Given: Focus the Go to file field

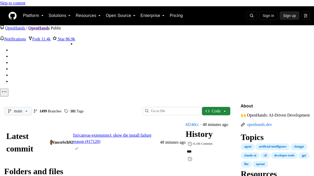Looking at the screenshot, I should click(x=172, y=111).
